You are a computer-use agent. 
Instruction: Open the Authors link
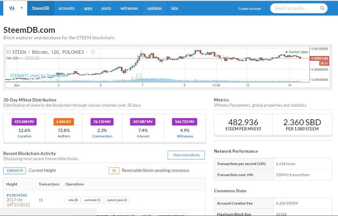(64, 136)
